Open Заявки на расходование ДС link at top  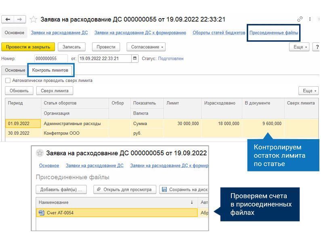59,33
